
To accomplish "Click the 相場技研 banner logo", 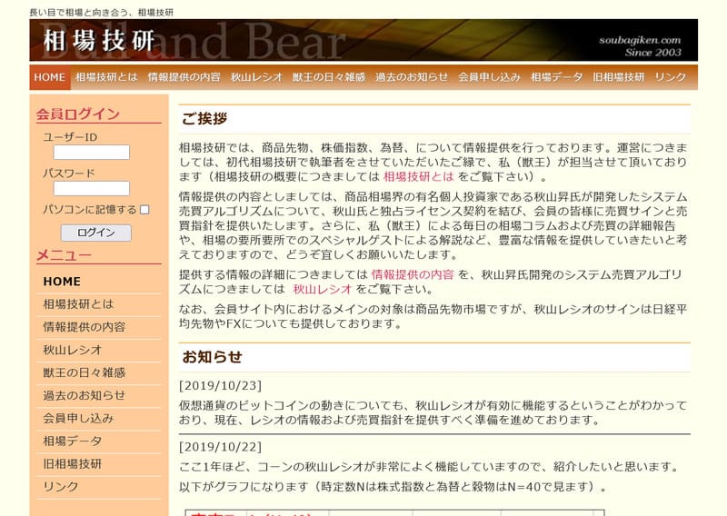I will pos(99,40).
